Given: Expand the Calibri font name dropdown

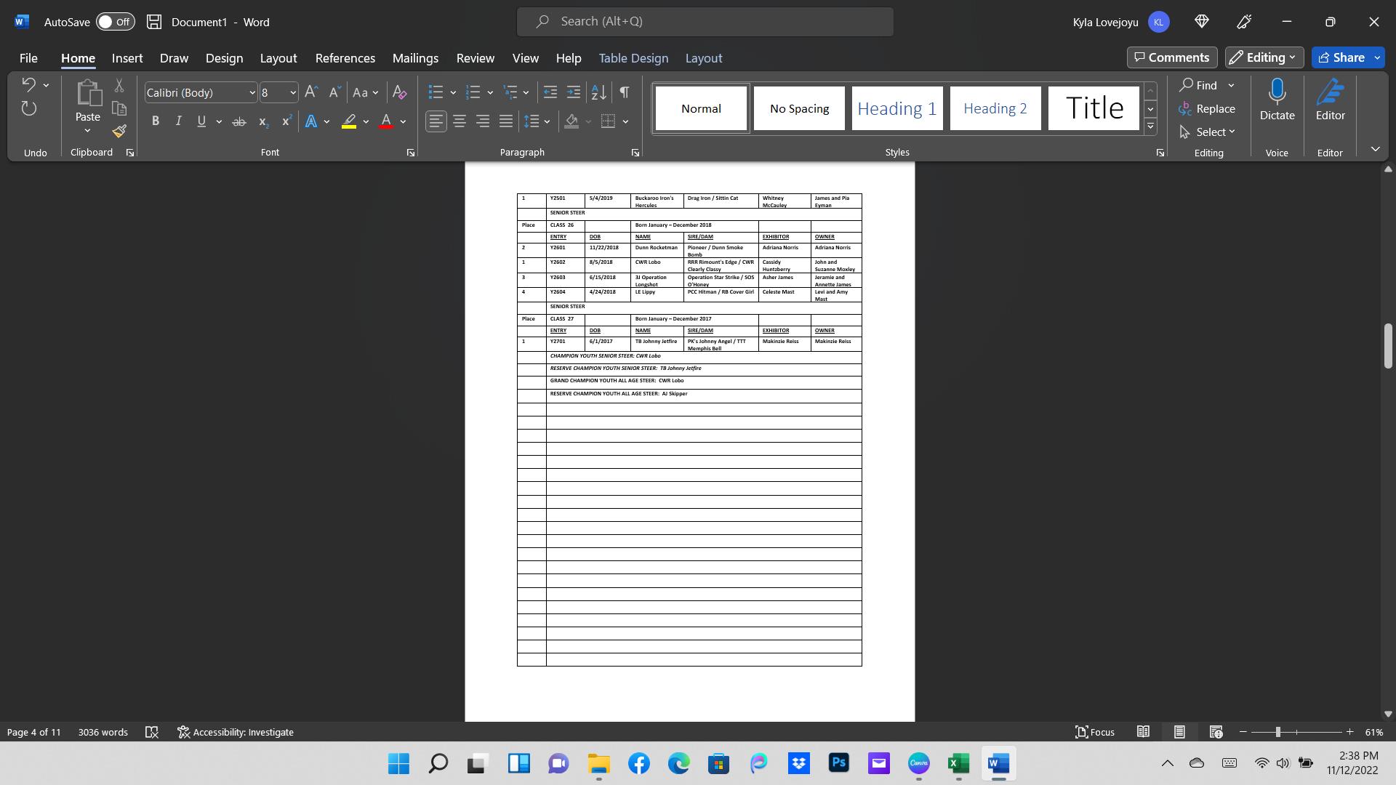Looking at the screenshot, I should 252,92.
